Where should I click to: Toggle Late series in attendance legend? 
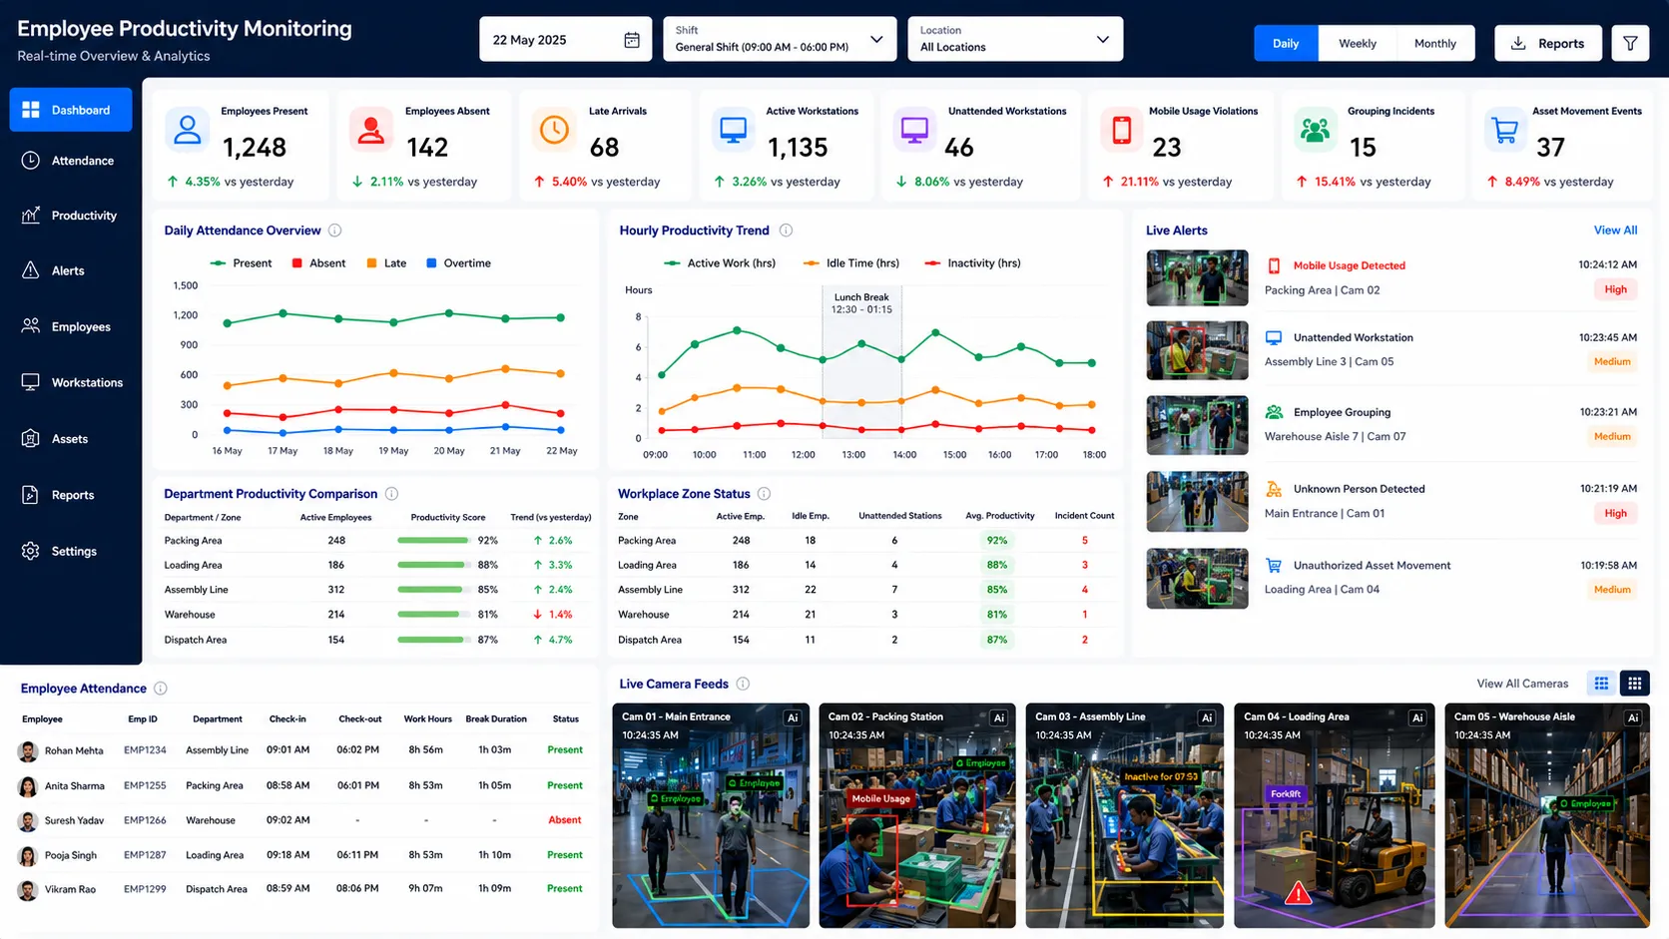pyautogui.click(x=386, y=263)
